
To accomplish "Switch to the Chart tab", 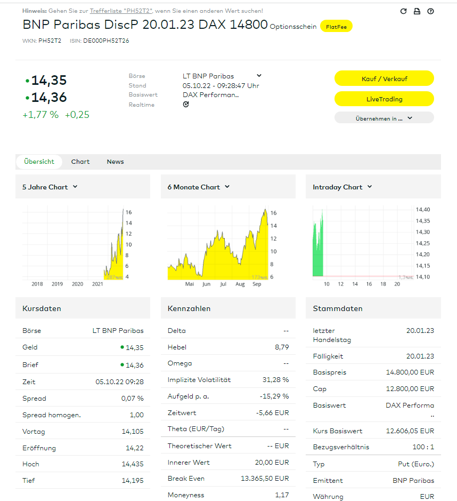I will (80, 162).
